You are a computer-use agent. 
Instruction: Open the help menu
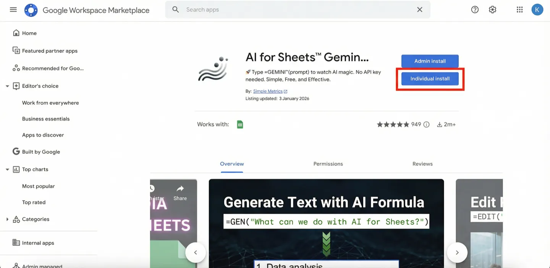tap(475, 9)
